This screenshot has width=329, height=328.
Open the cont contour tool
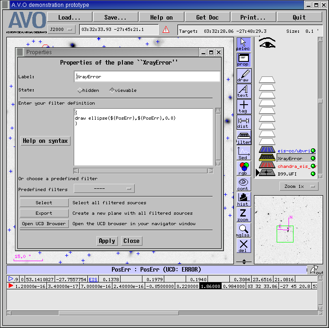pyautogui.click(x=243, y=184)
